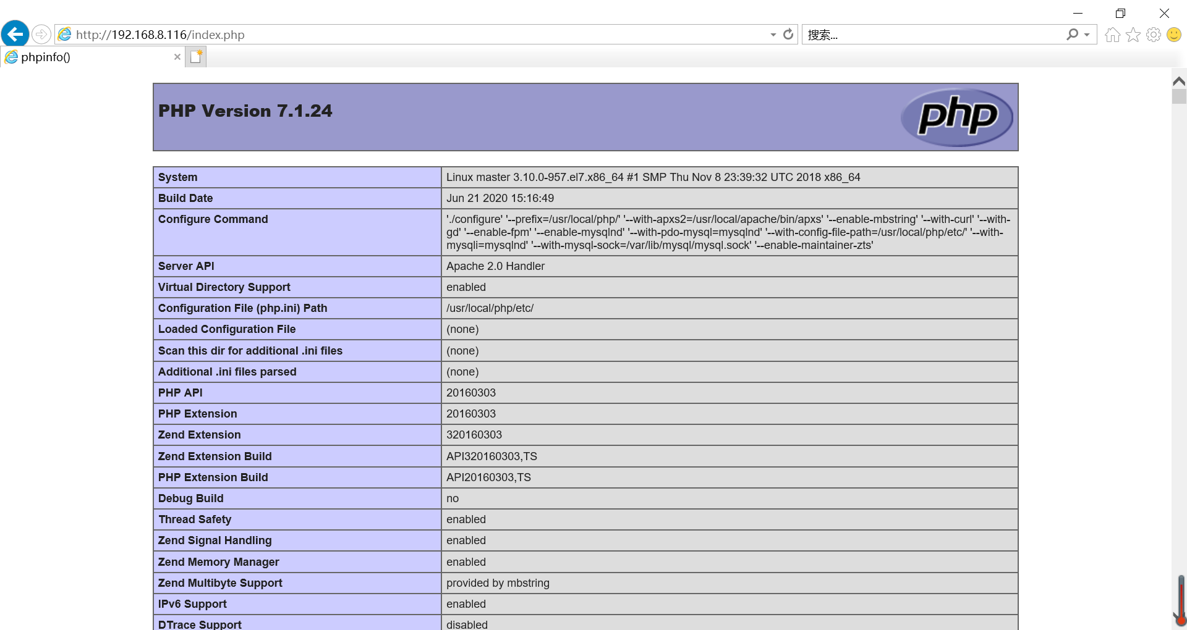1187x630 pixels.
Task: Refresh the page with the reload icon
Action: click(x=788, y=35)
